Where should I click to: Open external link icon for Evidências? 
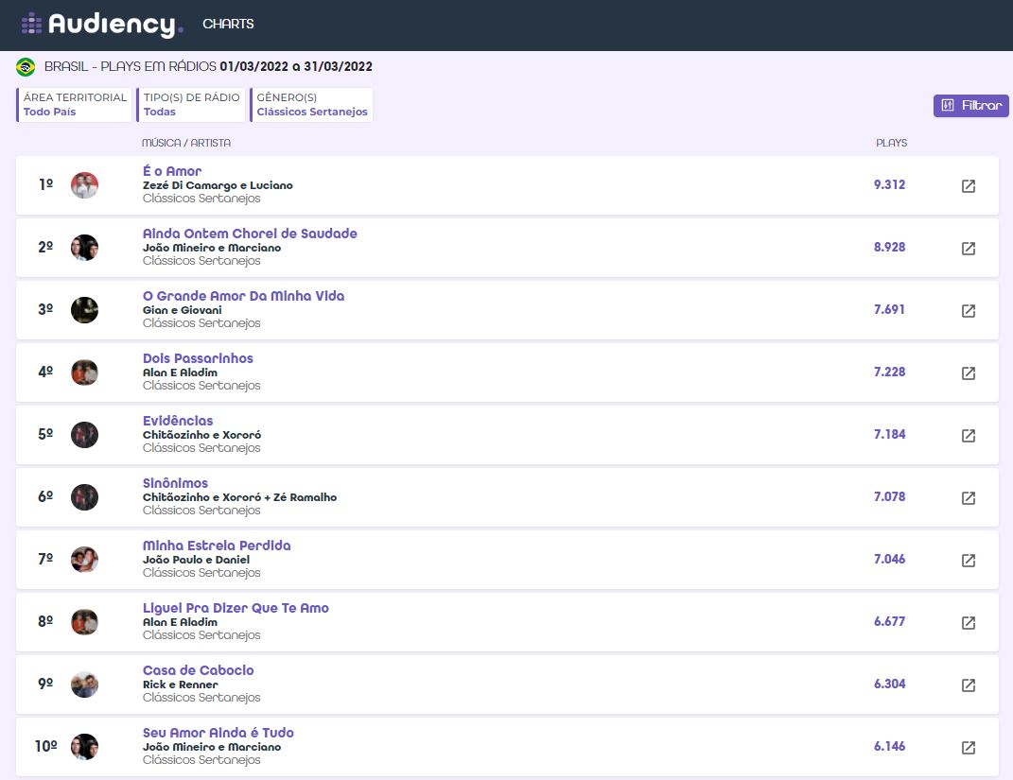(x=968, y=436)
